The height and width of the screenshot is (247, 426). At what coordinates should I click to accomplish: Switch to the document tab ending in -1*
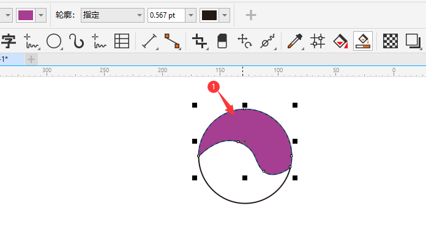point(12,59)
